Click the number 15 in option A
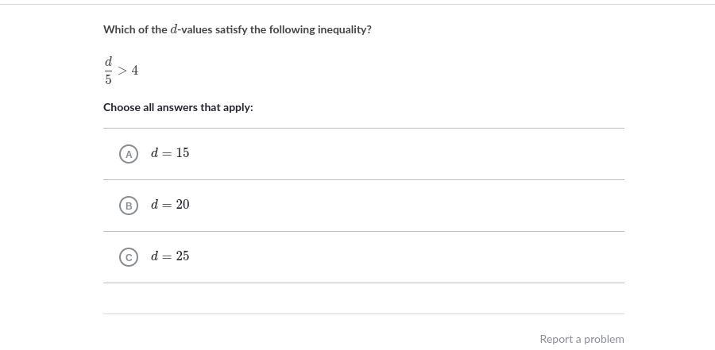Image resolution: width=715 pixels, height=350 pixels. [183, 153]
